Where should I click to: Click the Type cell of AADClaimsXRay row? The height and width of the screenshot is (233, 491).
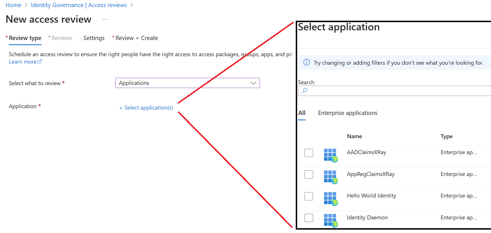pos(459,152)
